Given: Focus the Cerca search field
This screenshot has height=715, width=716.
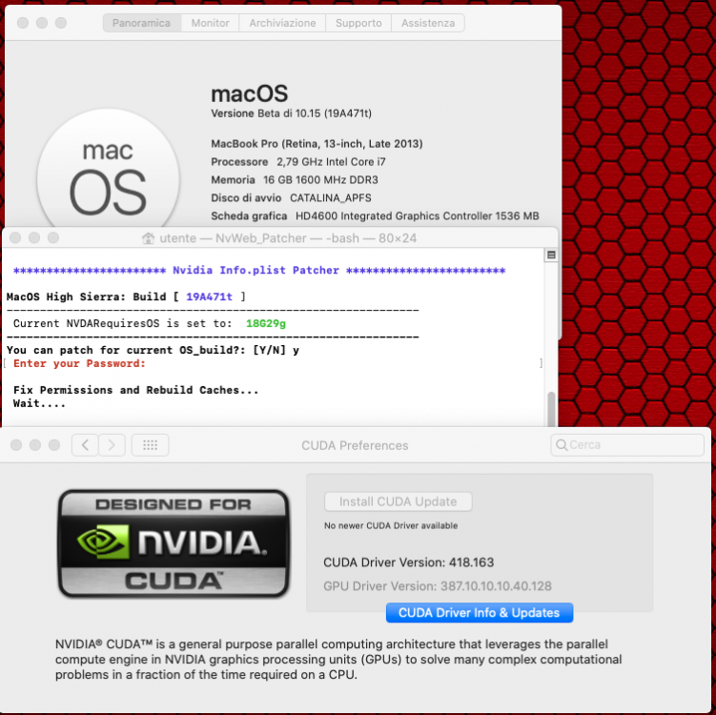Looking at the screenshot, I should (627, 444).
